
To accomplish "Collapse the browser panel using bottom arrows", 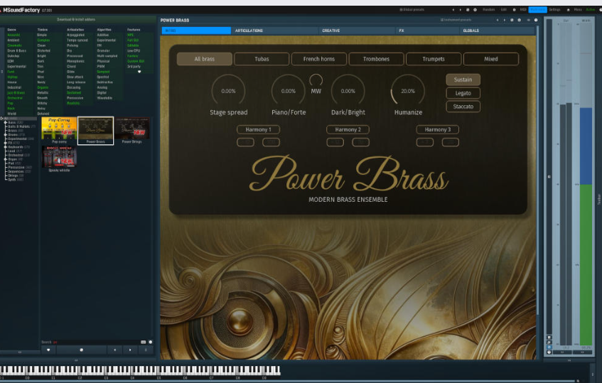I will point(76,360).
